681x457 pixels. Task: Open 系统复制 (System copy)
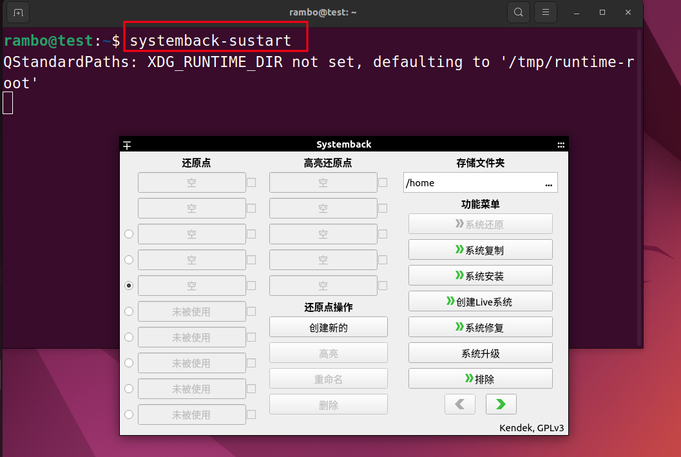[480, 250]
